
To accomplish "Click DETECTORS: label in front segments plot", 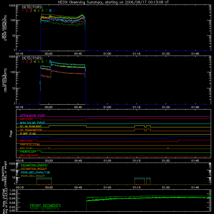I will click(x=32, y=7).
